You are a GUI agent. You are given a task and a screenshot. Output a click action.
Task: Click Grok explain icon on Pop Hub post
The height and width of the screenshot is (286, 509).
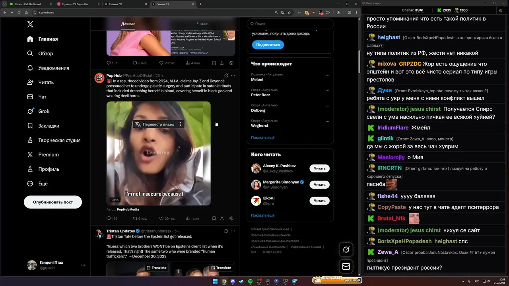click(226, 75)
